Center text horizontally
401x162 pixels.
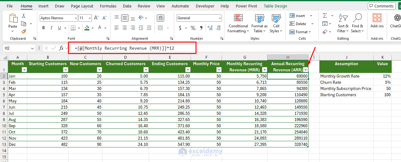tap(125, 28)
